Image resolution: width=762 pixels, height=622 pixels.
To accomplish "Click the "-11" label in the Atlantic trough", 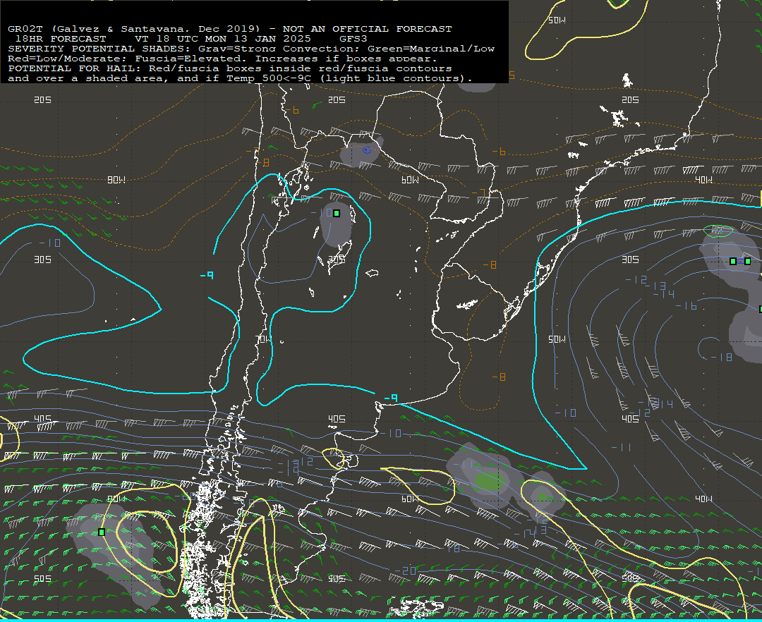I will (621, 447).
